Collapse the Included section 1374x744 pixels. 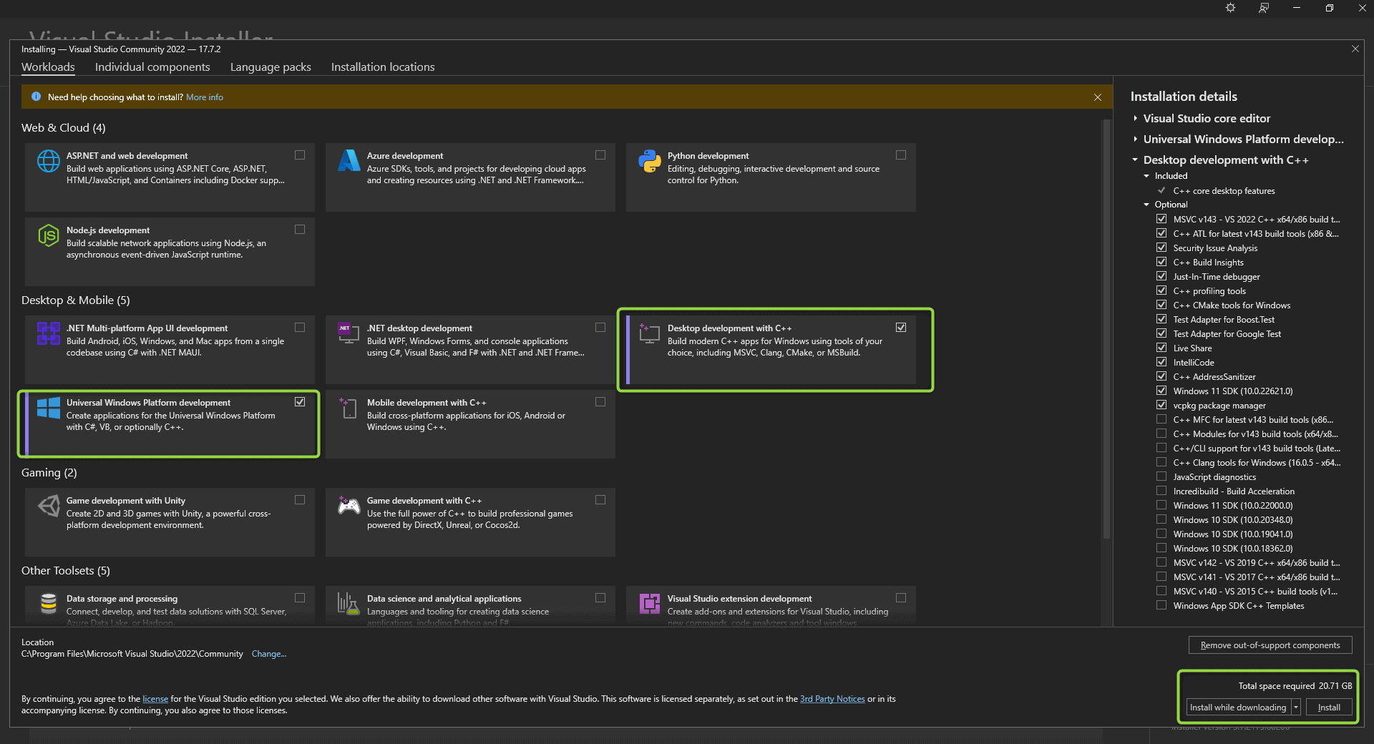pyautogui.click(x=1146, y=176)
